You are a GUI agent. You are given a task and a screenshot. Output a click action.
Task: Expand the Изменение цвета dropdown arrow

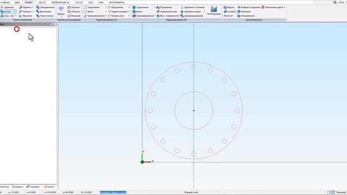(284, 7)
